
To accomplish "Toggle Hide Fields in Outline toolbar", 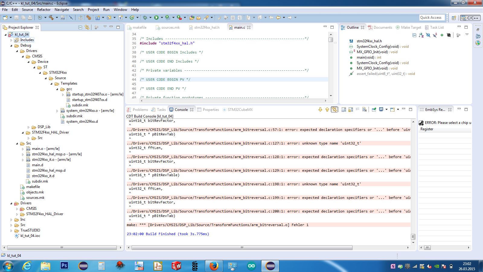I will [x=428, y=35].
